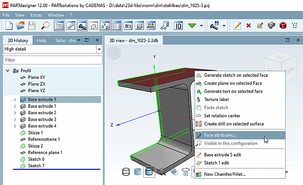Viewport: 303px width, 185px height.
Task: Open the High detail dropdown
Action: tap(99, 49)
